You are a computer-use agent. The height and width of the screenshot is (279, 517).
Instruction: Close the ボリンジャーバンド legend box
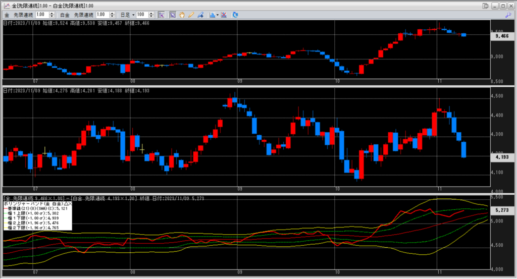tap(70, 204)
